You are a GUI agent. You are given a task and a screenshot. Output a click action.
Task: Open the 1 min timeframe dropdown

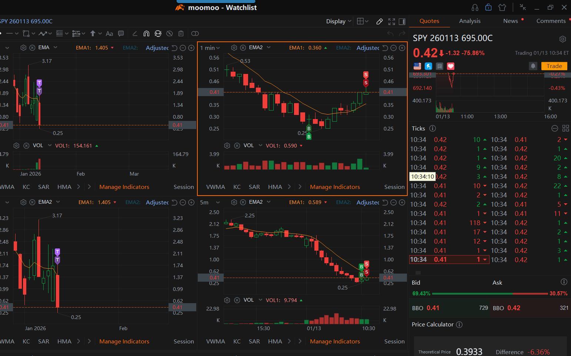pos(210,48)
